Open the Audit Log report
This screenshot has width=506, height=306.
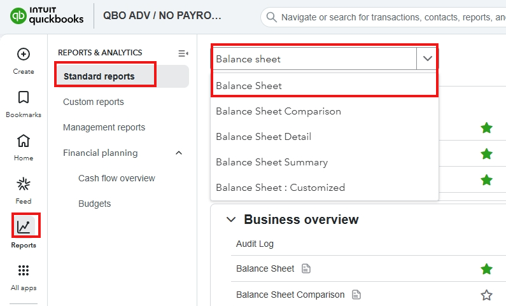click(255, 244)
